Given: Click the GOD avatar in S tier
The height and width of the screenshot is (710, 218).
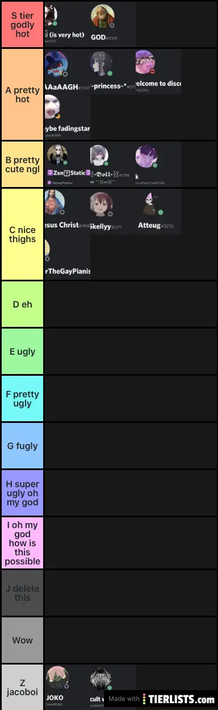Looking at the screenshot, I should (103, 16).
